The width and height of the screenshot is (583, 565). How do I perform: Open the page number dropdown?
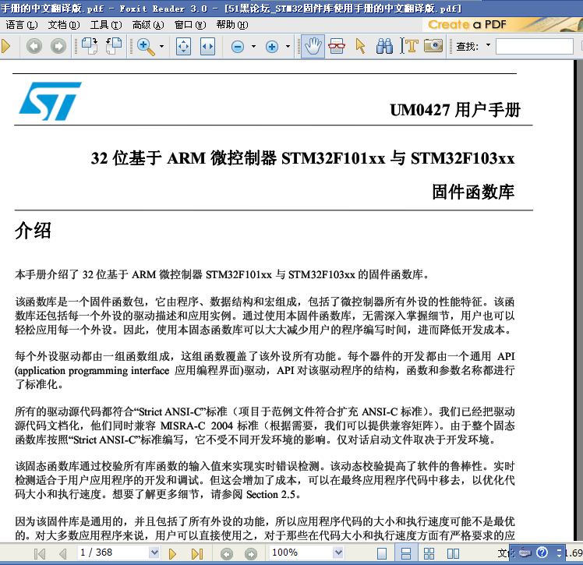pos(154,553)
